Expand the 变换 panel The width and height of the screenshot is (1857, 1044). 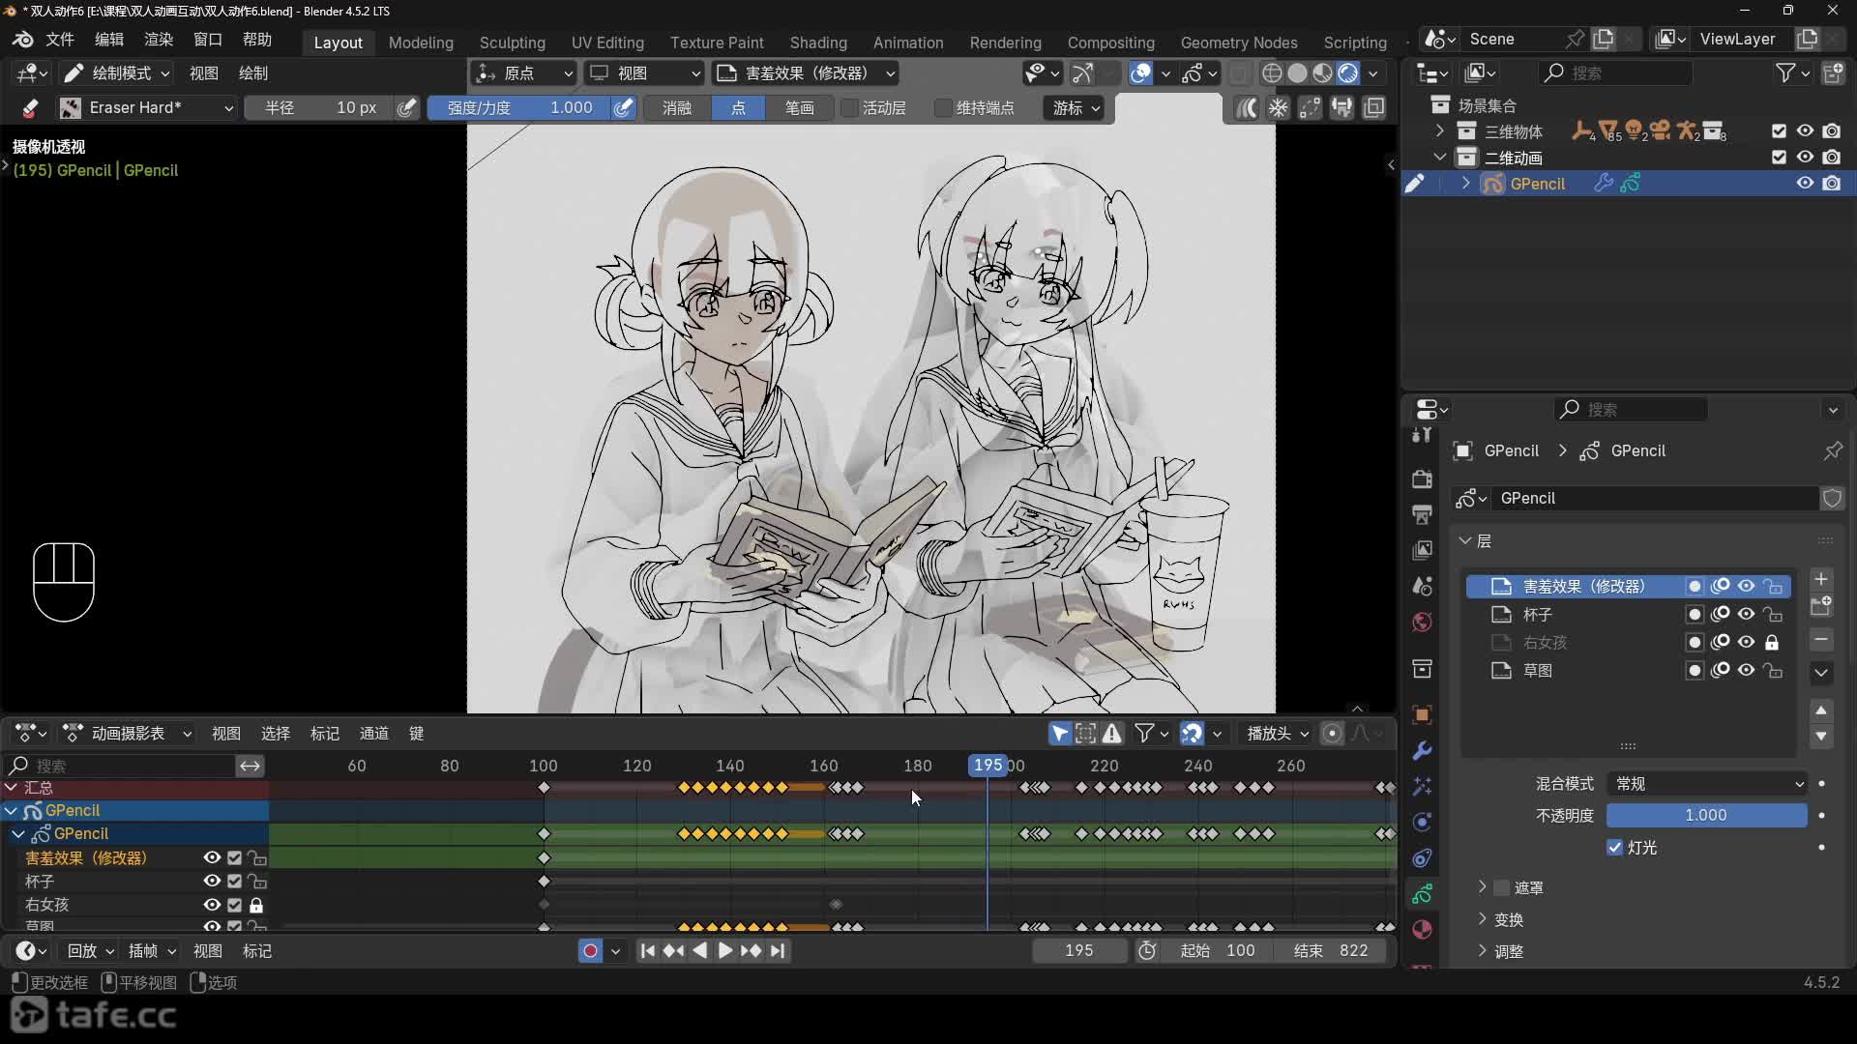point(1508,919)
